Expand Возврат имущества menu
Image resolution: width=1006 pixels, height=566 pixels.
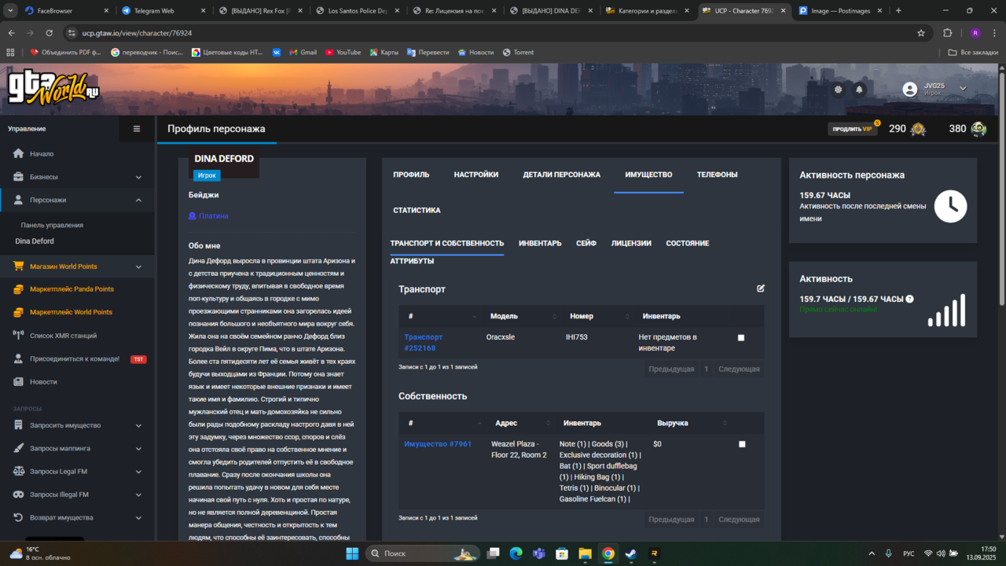click(77, 517)
